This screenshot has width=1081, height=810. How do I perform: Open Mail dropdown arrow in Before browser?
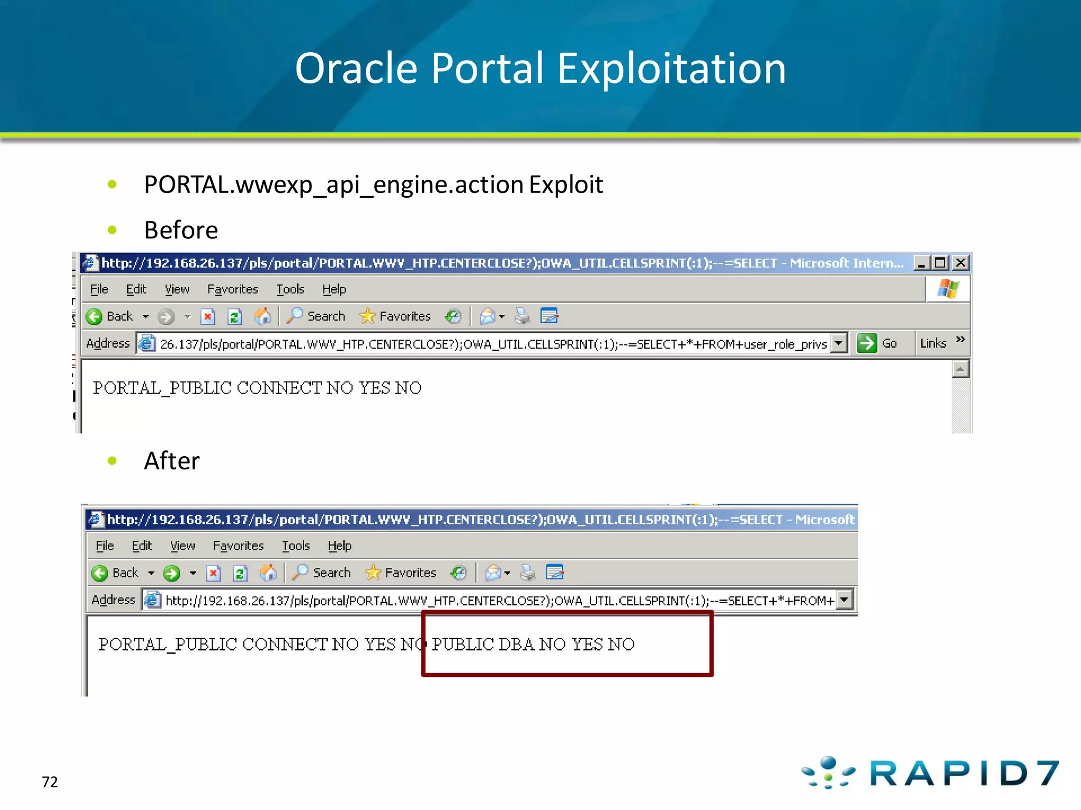(502, 317)
